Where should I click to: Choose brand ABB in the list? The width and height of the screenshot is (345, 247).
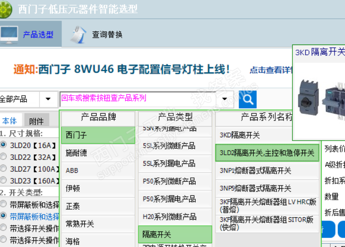point(98,171)
